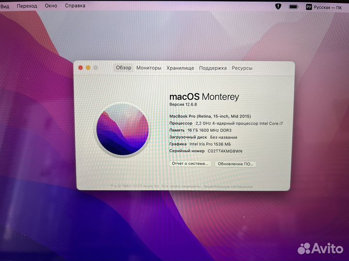The image size is (349, 261).
Task: Open the Лицензионное соглашение link
Action: (228, 187)
